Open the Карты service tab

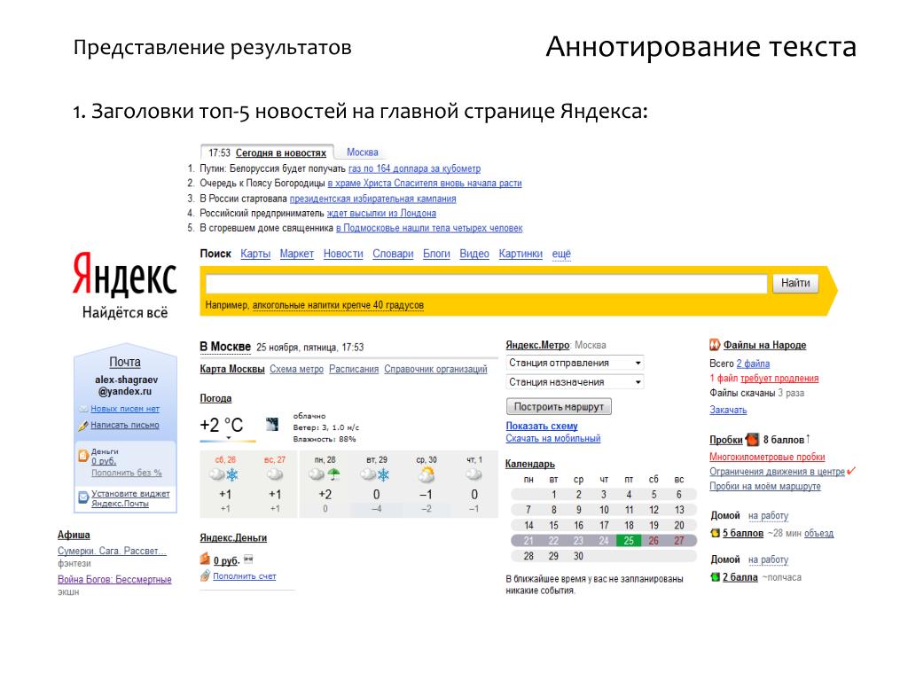[255, 254]
